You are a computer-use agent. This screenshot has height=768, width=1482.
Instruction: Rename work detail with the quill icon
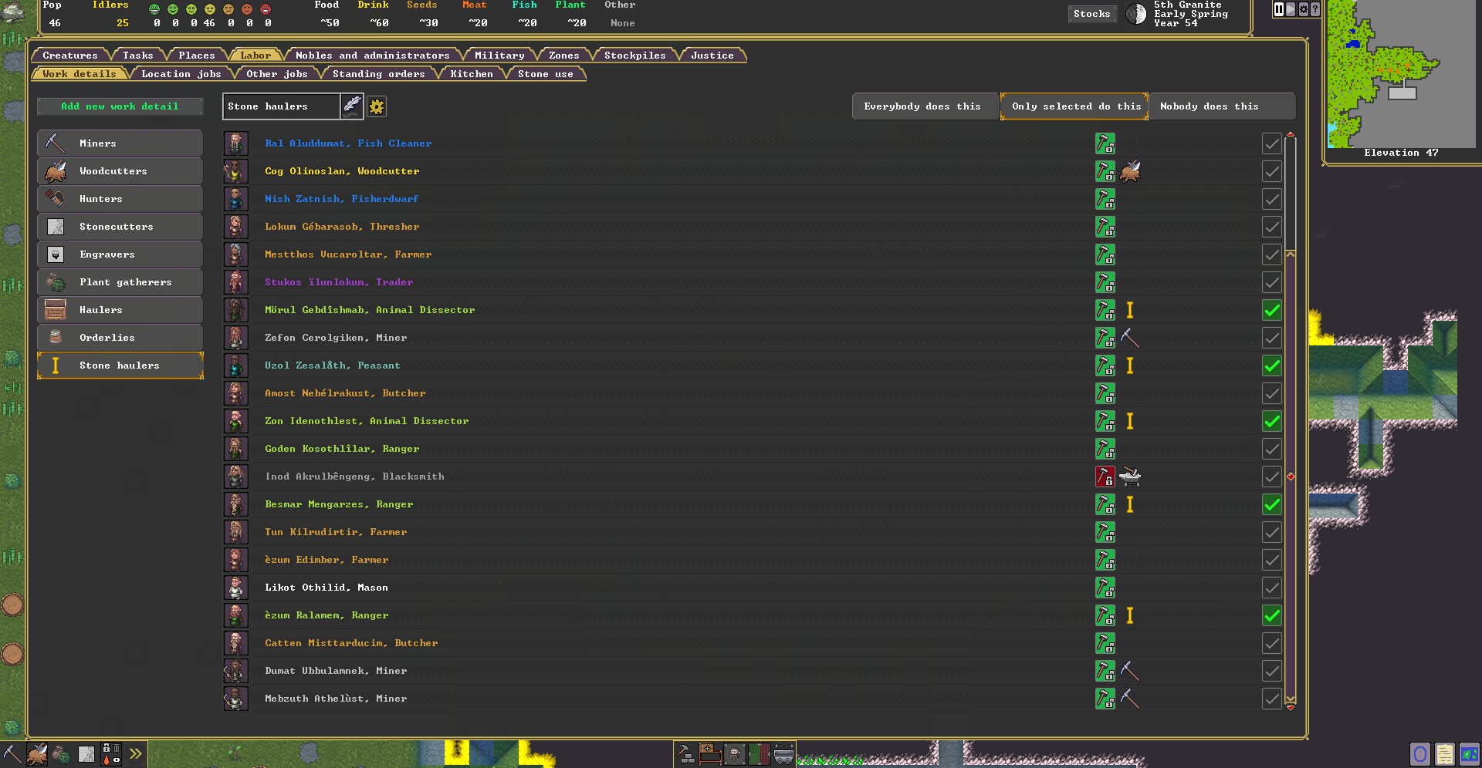pyautogui.click(x=352, y=106)
